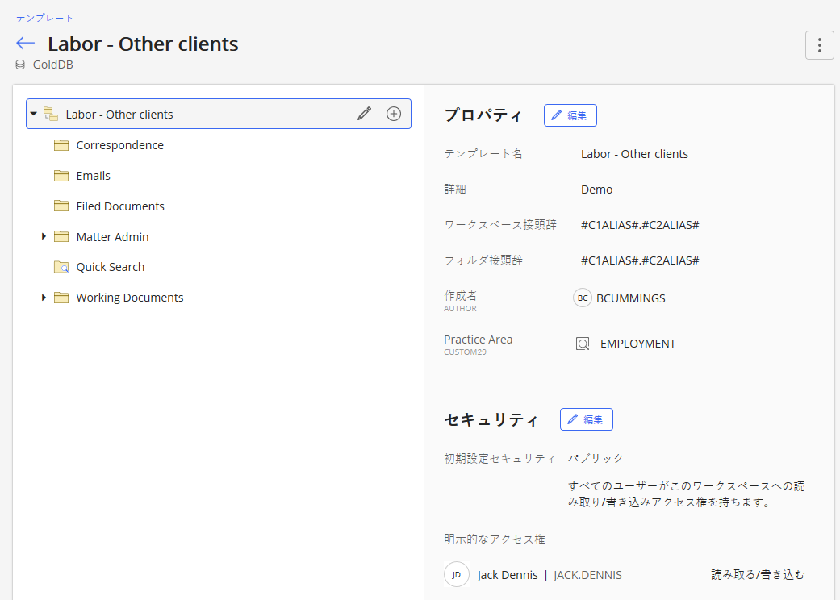Click 編集 button in プロパティ section
This screenshot has width=840, height=600.
click(570, 115)
